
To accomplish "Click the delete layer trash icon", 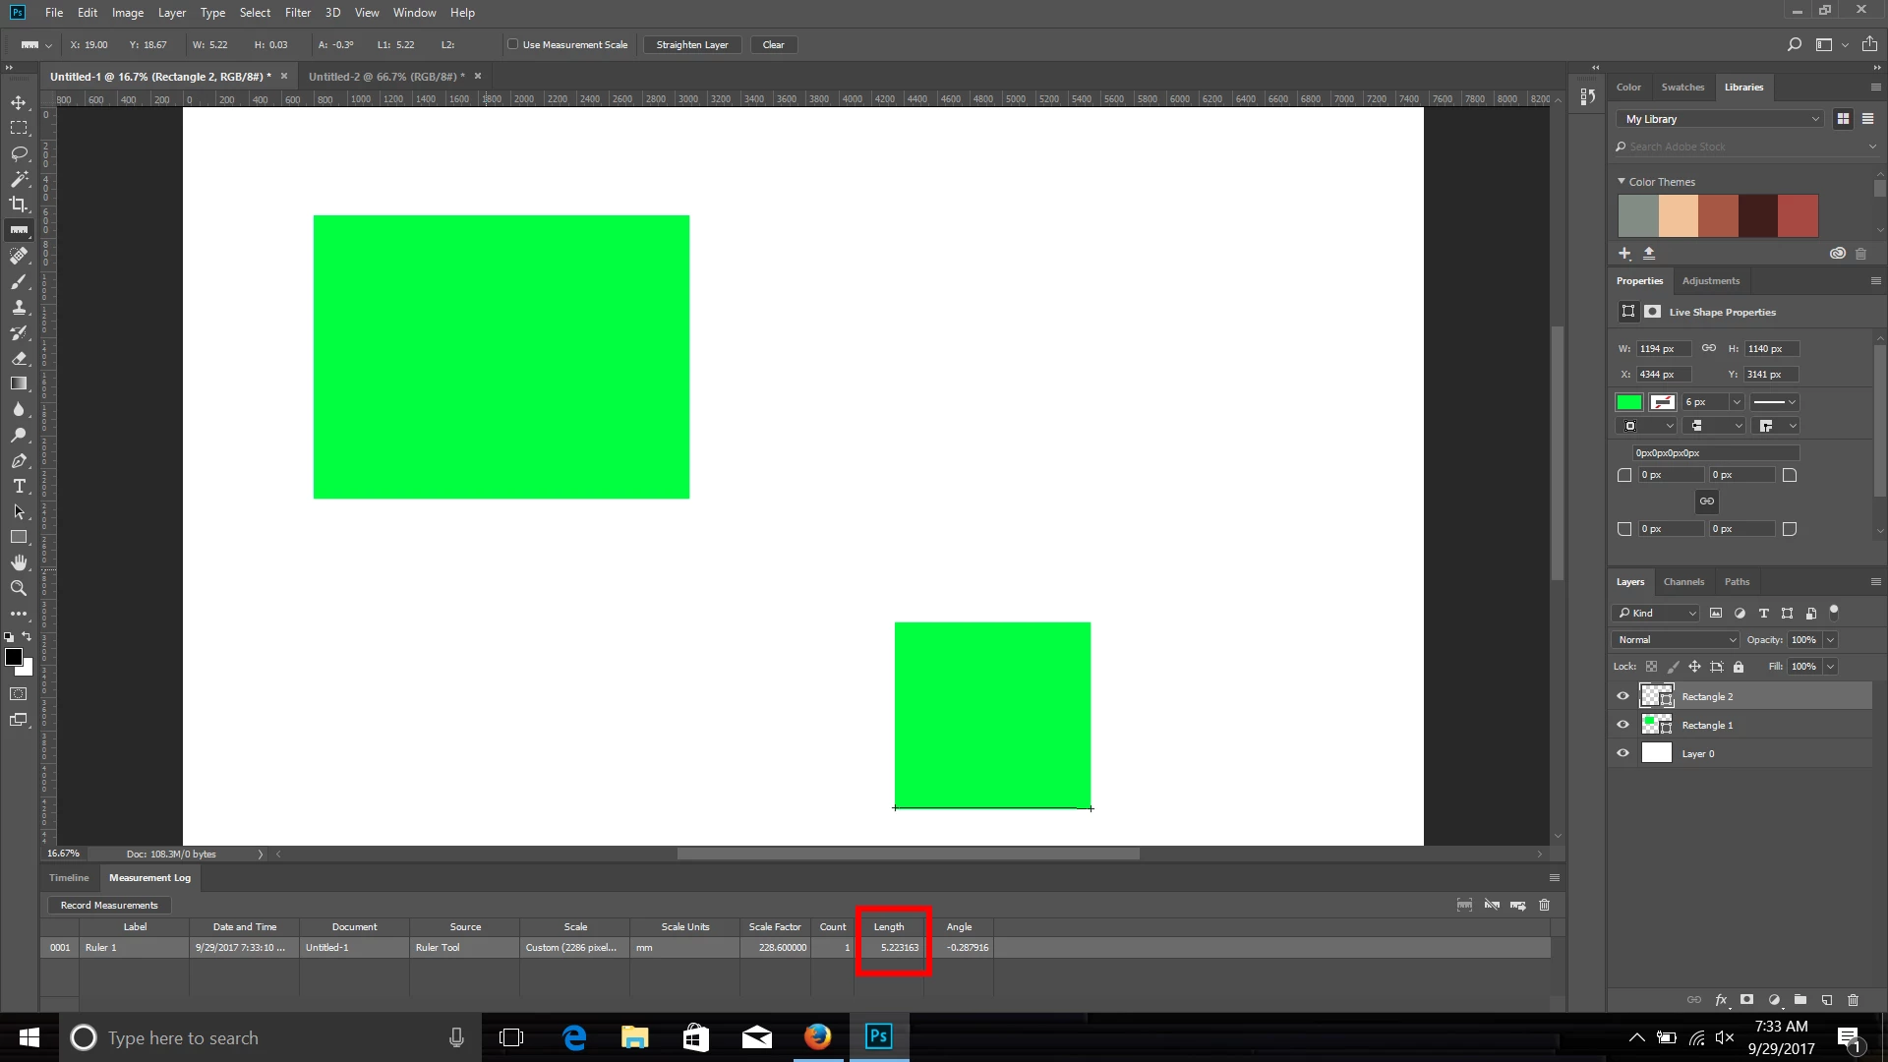I will click(x=1853, y=1000).
